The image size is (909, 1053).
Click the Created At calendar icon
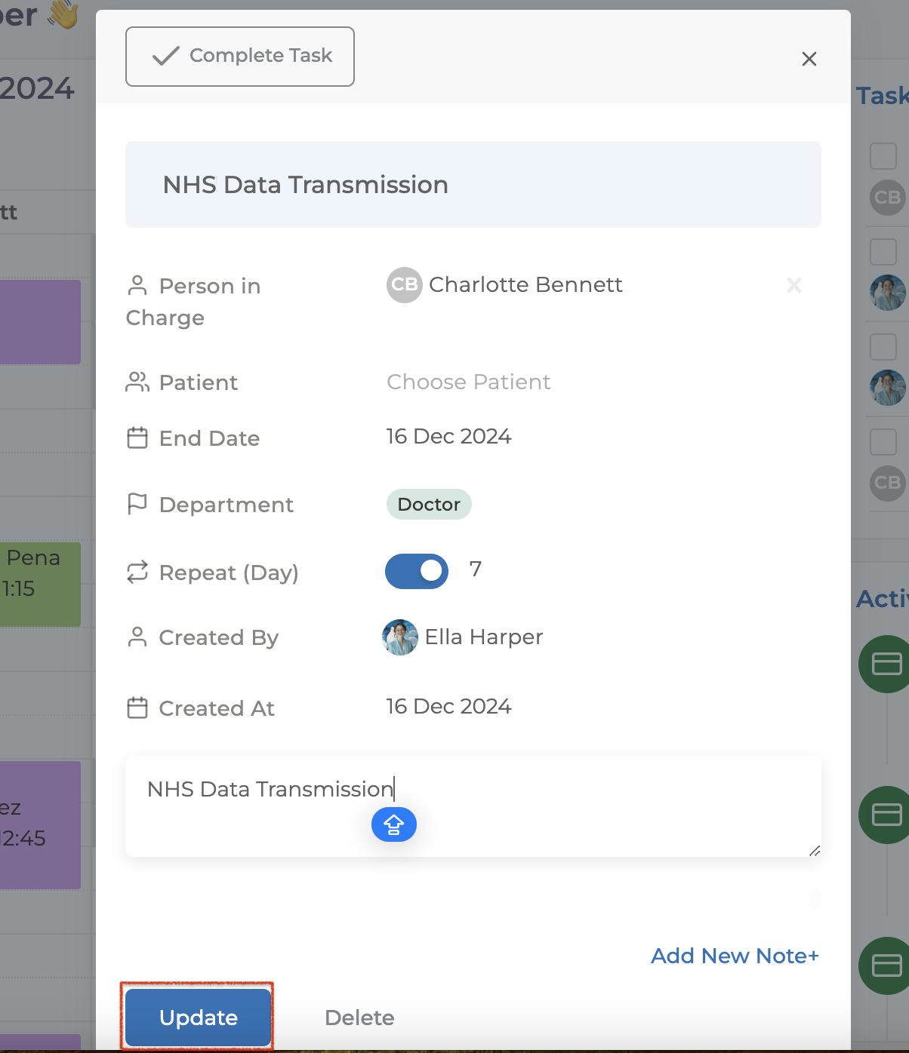tap(137, 708)
